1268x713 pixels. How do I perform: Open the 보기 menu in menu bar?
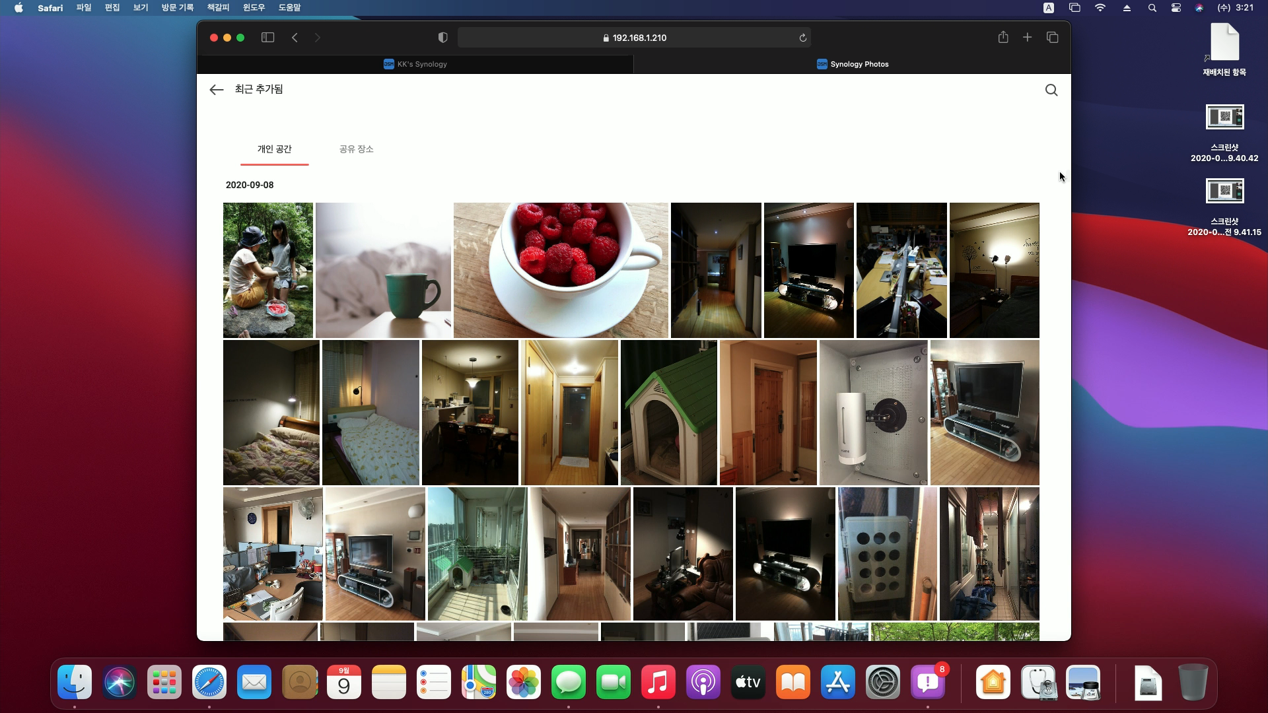(141, 7)
